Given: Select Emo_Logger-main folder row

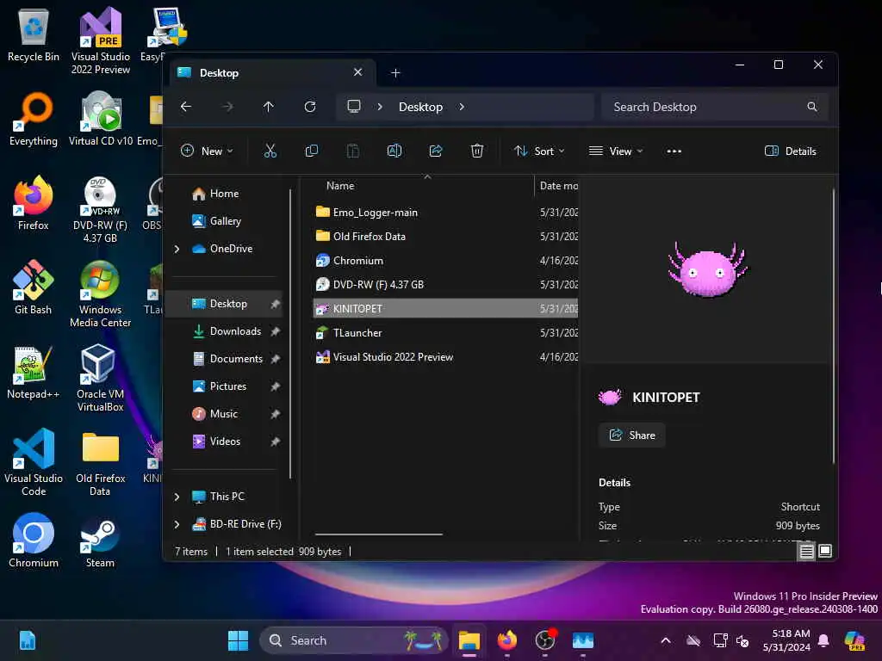Looking at the screenshot, I should click(x=445, y=212).
